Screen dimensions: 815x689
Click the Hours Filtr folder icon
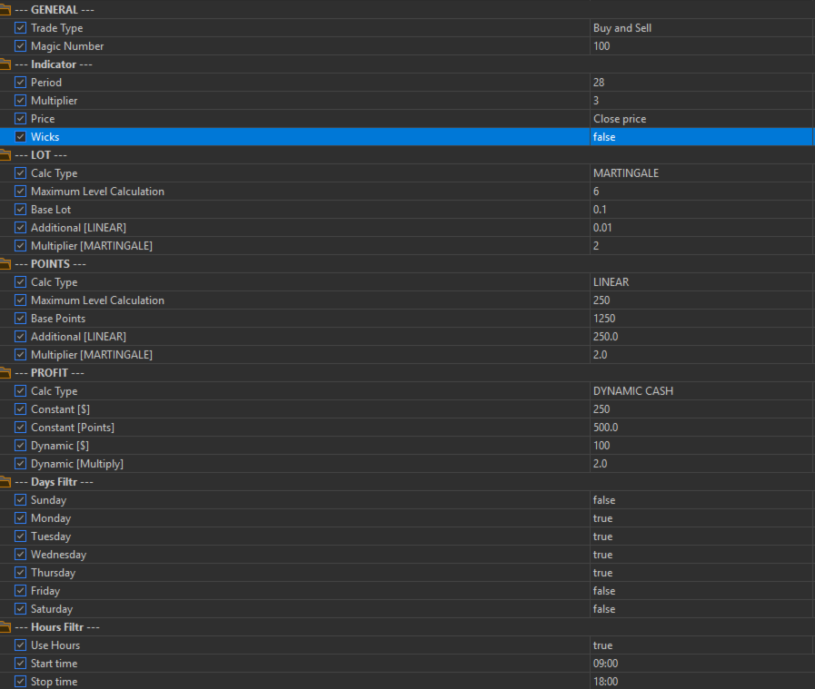[5, 627]
